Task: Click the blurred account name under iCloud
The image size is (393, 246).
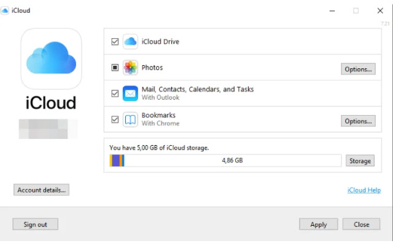Action: click(48, 129)
